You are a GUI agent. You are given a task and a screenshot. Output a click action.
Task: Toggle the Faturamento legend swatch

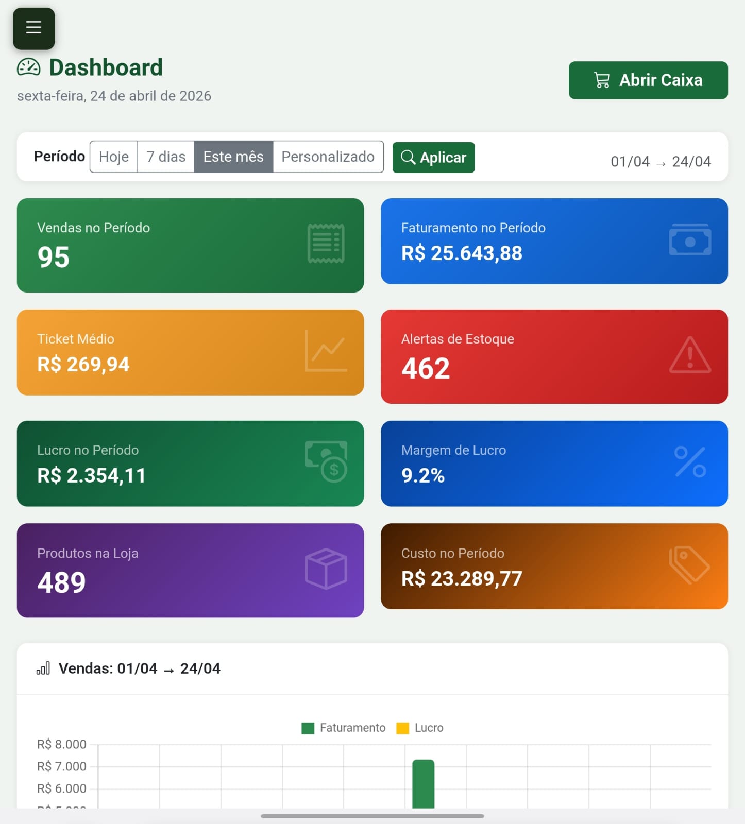tap(308, 728)
